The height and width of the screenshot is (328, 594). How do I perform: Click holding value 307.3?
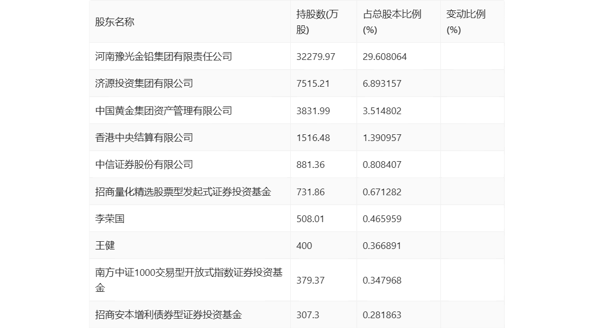click(x=307, y=315)
